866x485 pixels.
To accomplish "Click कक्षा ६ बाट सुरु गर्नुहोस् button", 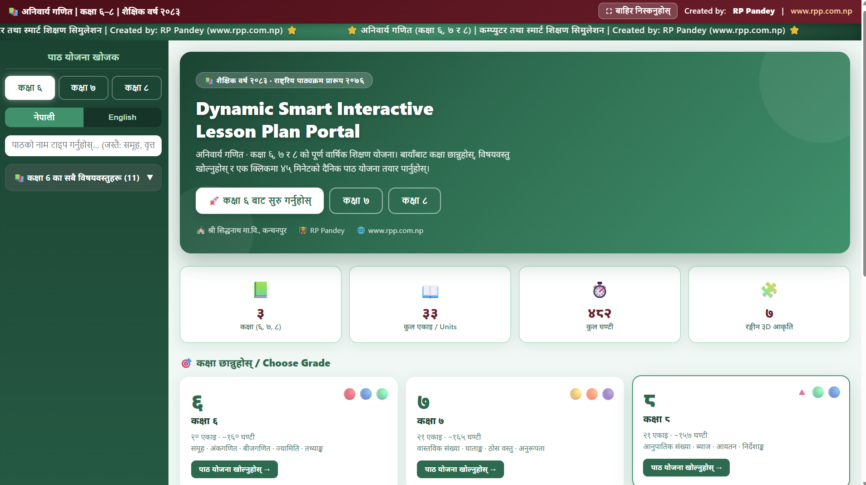I will point(260,201).
